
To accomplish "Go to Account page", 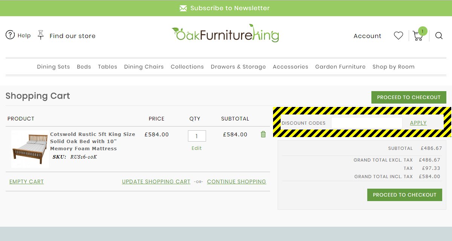I will click(x=367, y=36).
